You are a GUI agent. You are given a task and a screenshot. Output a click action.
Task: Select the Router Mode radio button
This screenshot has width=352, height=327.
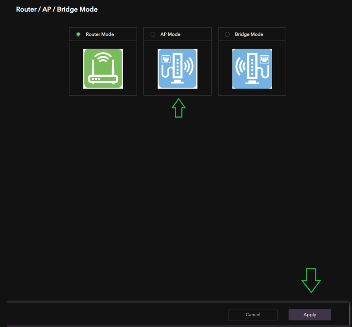[78, 34]
